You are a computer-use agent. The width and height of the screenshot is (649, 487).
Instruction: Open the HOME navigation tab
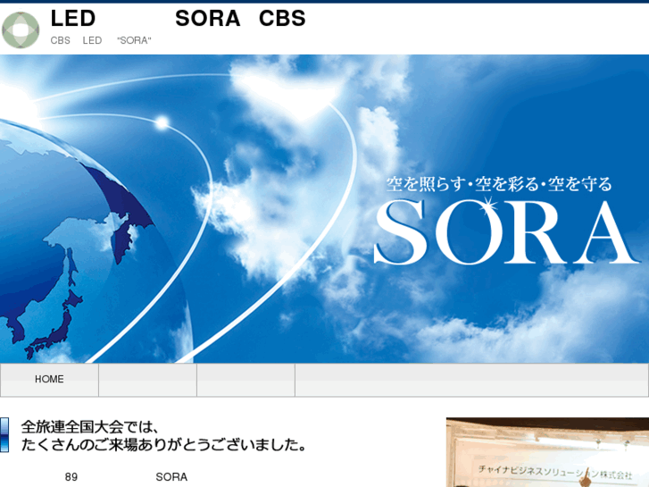tap(49, 380)
